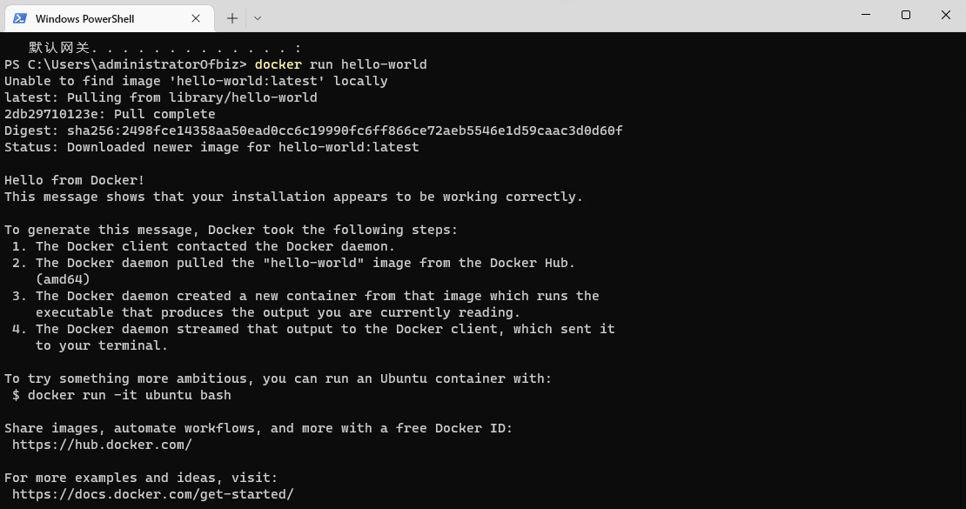
Task: Close the terminal window
Action: (x=946, y=15)
